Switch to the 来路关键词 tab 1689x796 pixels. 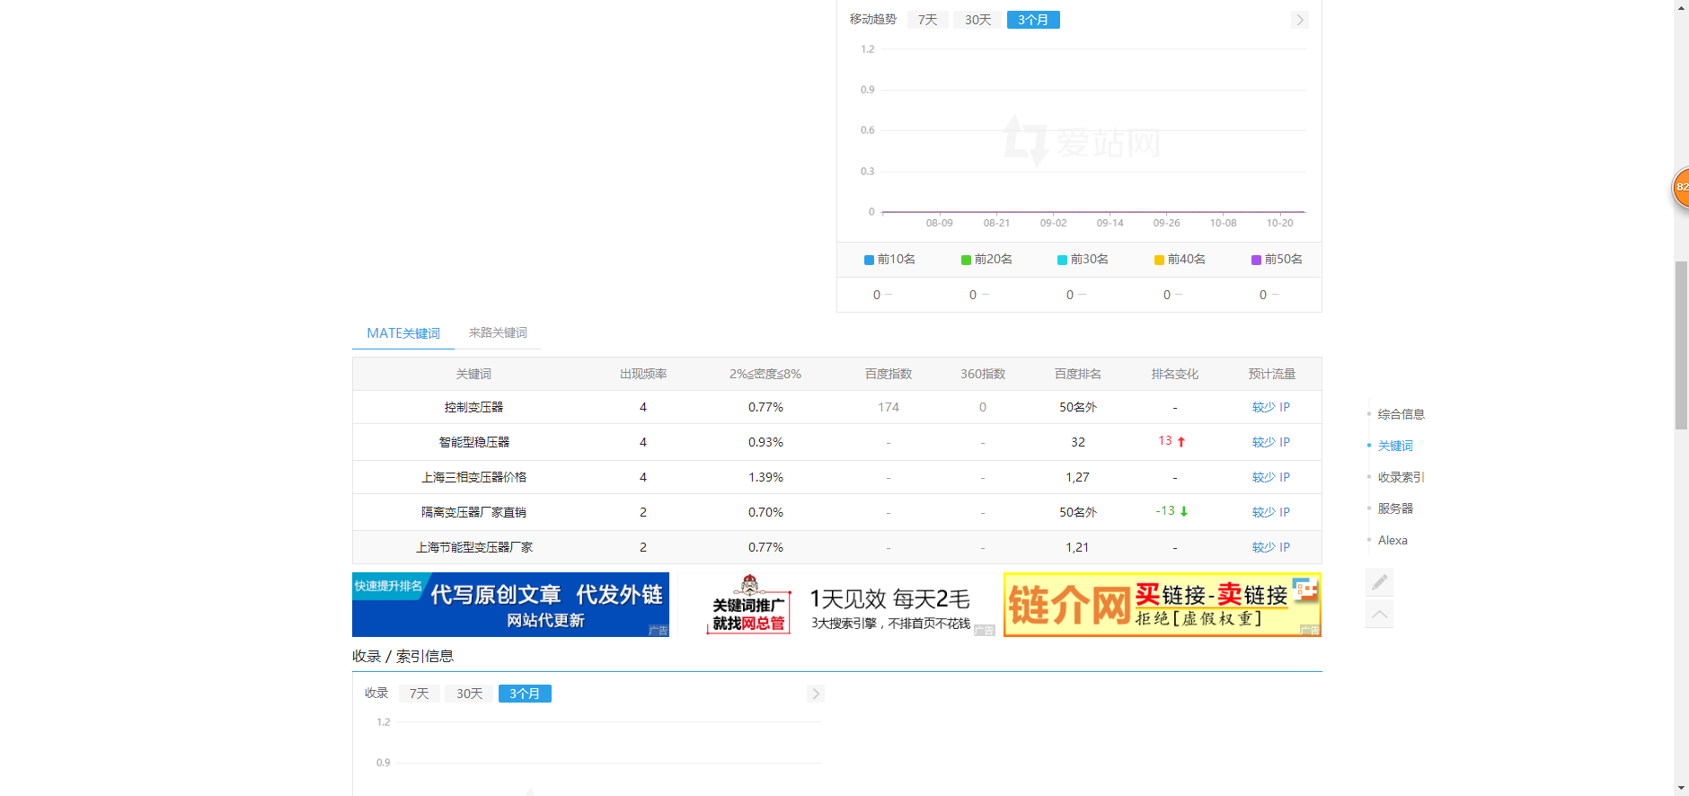tap(498, 333)
